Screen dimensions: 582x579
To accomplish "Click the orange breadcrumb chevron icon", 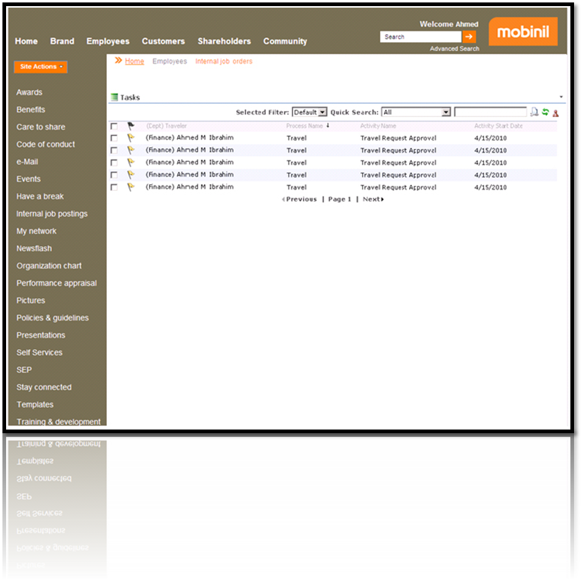I will [118, 60].
